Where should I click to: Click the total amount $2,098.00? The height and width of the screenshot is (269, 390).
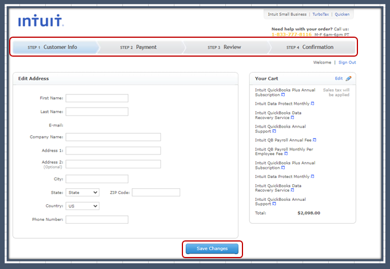coord(309,213)
